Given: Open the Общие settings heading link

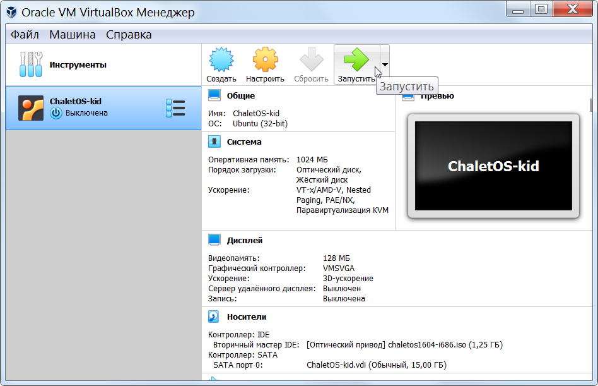Looking at the screenshot, I should 241,96.
